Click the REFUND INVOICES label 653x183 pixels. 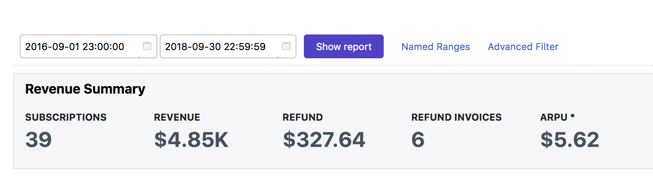pyautogui.click(x=457, y=117)
